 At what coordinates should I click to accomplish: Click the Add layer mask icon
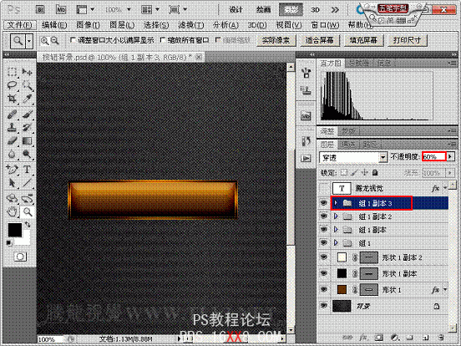point(379,338)
